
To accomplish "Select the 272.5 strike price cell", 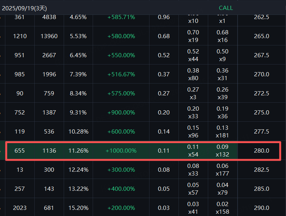I will (x=261, y=93).
